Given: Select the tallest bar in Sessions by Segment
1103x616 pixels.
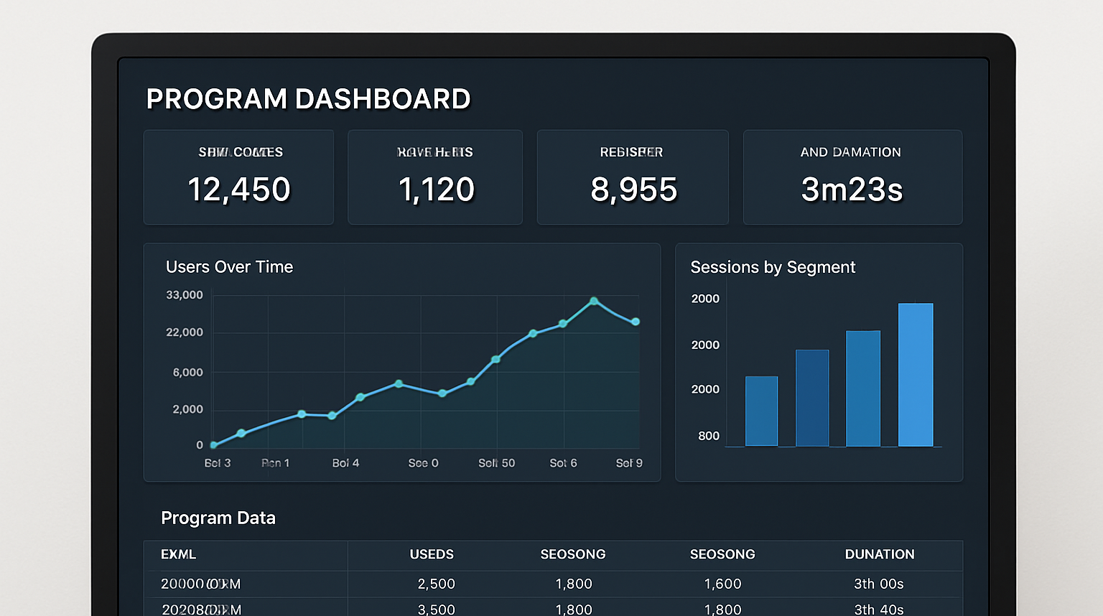Looking at the screenshot, I should 916,375.
